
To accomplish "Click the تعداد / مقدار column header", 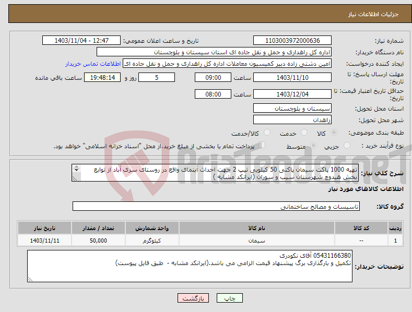I will pyautogui.click(x=98, y=228).
